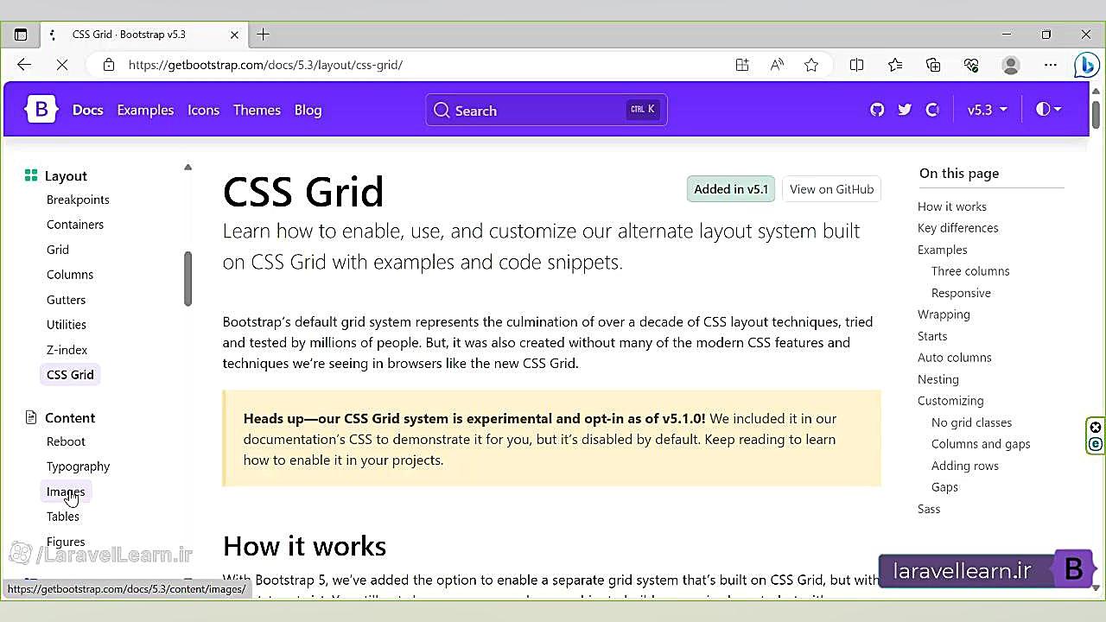
Task: Select active CSS Grid sidebar item
Action: [70, 375]
